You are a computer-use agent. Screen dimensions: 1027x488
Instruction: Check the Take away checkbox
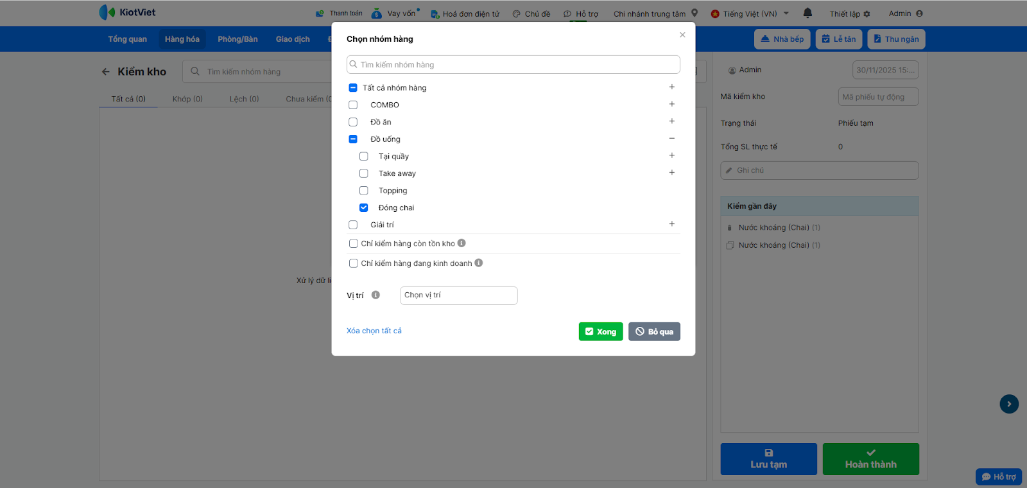(x=364, y=173)
